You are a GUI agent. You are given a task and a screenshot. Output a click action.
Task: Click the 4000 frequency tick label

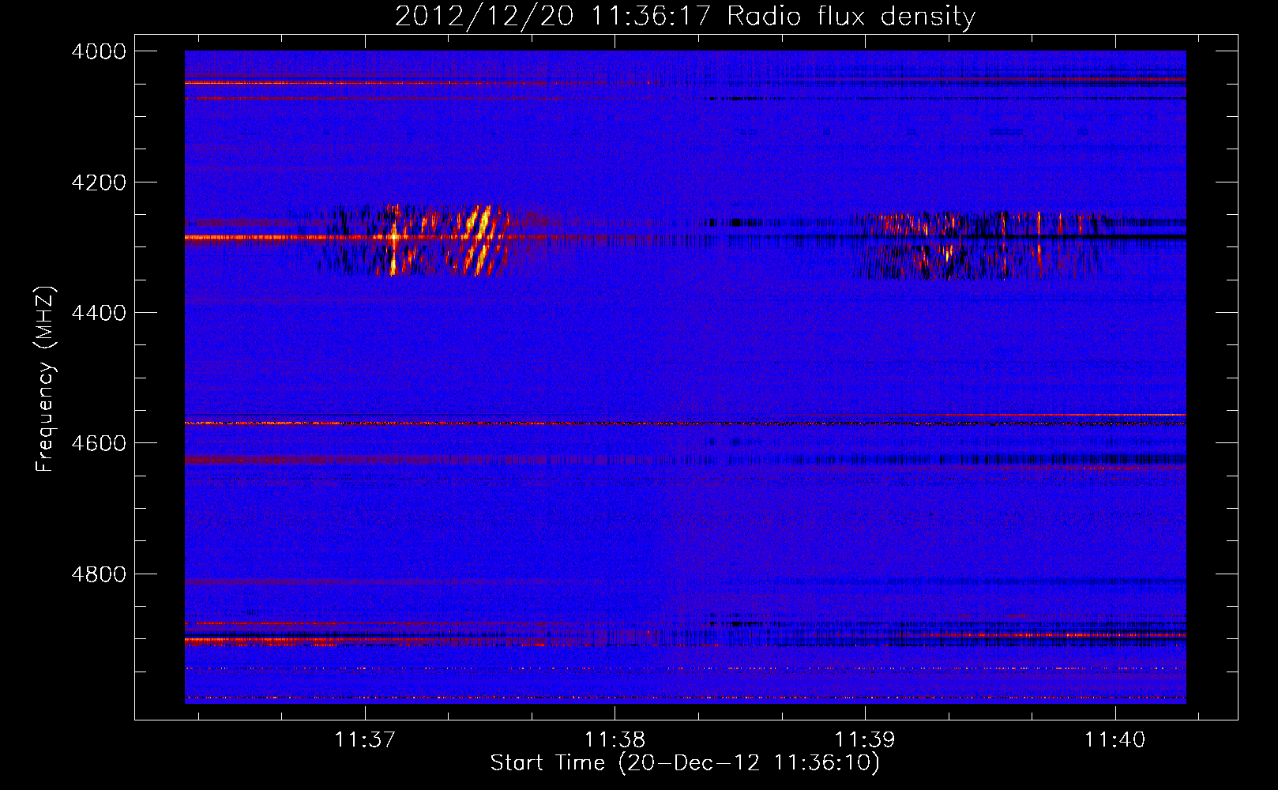(x=99, y=51)
